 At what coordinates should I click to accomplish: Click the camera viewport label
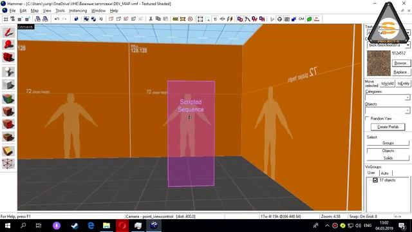click(x=26, y=27)
